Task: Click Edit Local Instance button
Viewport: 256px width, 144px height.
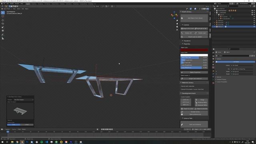Action: (194, 124)
